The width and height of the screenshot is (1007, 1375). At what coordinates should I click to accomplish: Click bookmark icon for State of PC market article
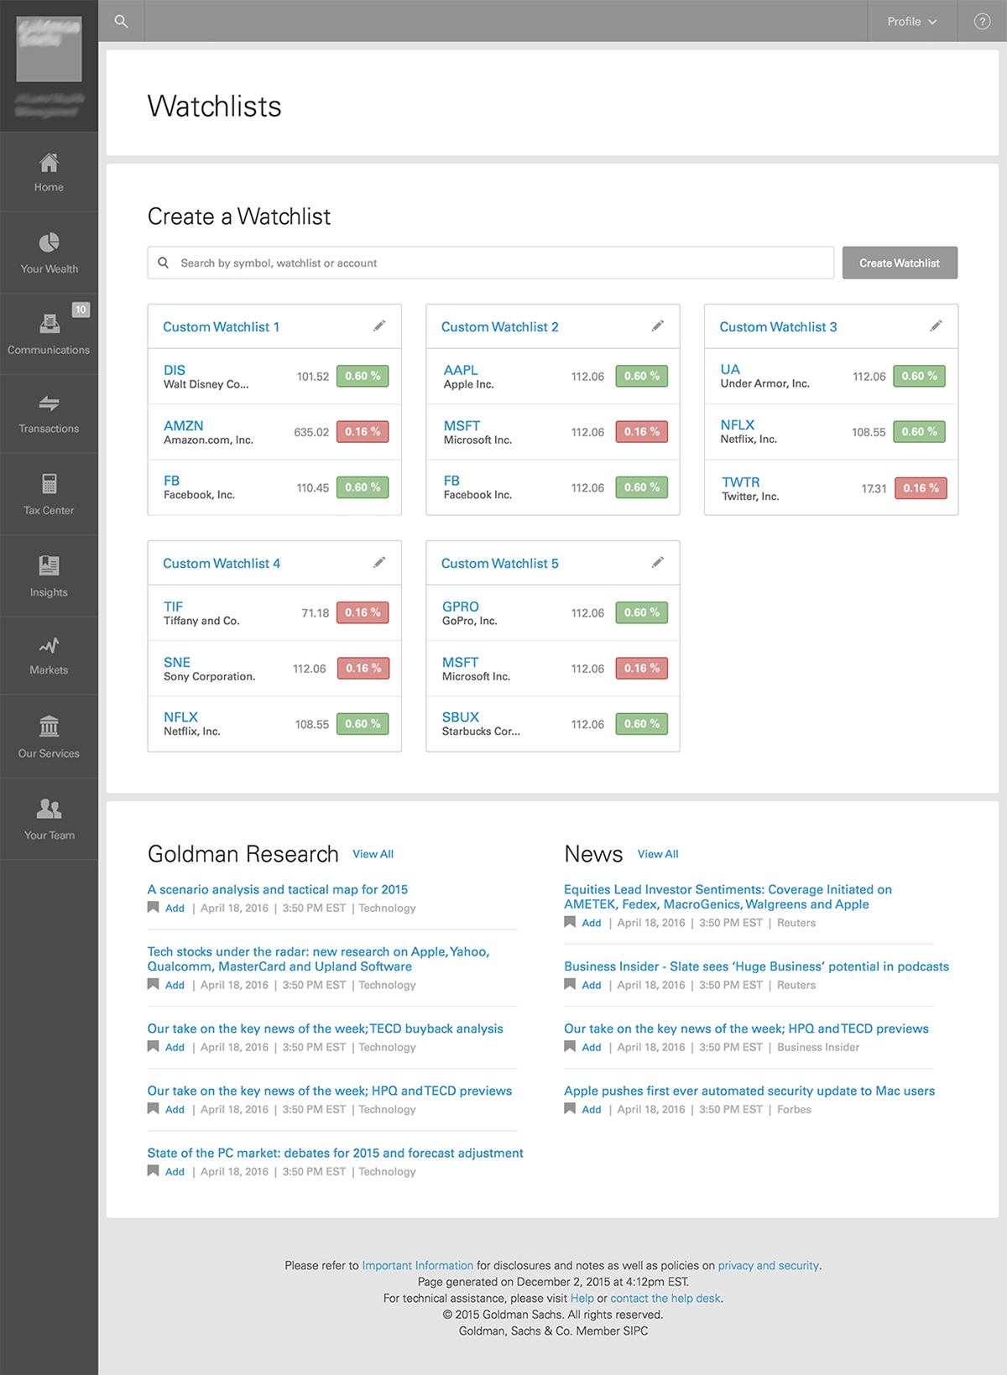coord(153,1170)
